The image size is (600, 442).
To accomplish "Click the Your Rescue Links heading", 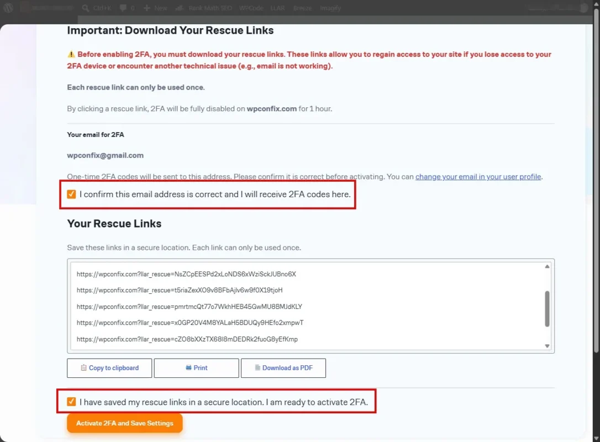I will coord(114,224).
